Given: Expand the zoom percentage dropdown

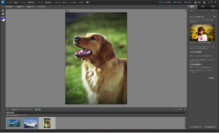Looking at the screenshot, I should [185, 109].
